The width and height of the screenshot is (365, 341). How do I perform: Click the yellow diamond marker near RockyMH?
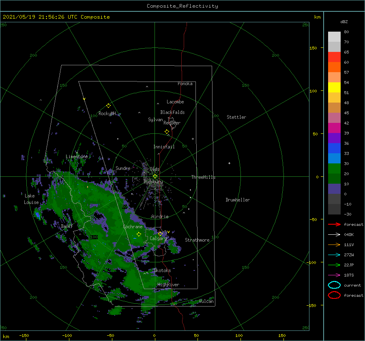tap(108, 106)
